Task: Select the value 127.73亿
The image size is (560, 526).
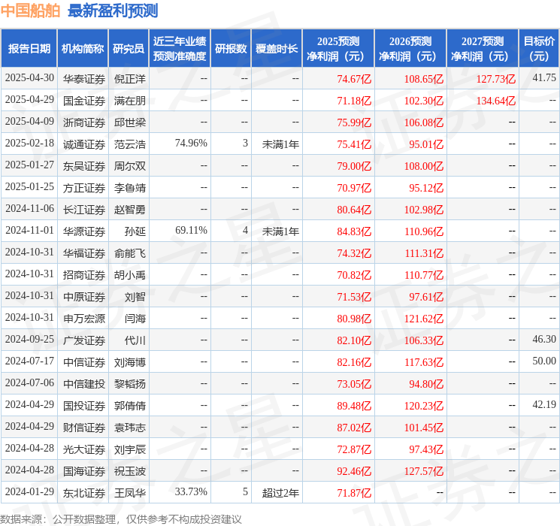Action: [x=495, y=79]
